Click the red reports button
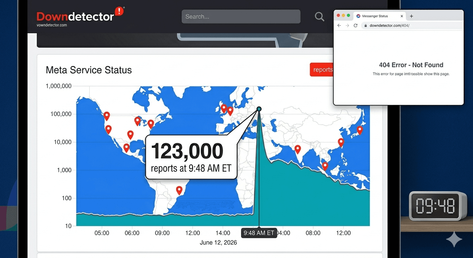 click(321, 70)
